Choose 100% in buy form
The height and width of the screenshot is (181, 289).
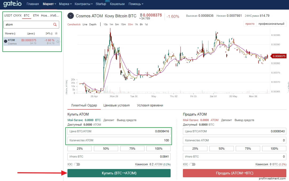[x=159, y=149]
